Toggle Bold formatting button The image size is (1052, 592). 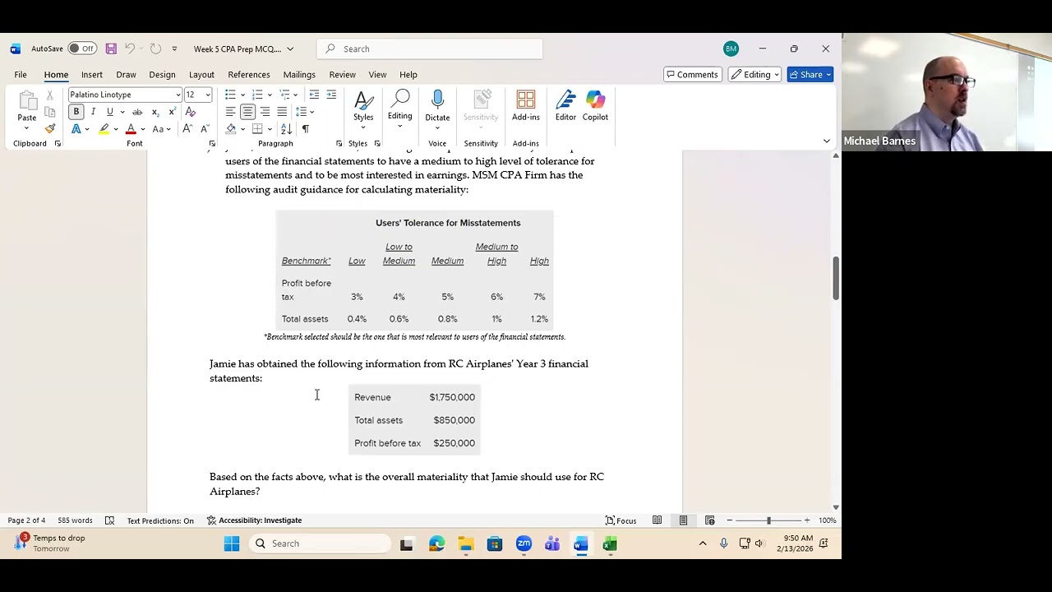point(76,112)
